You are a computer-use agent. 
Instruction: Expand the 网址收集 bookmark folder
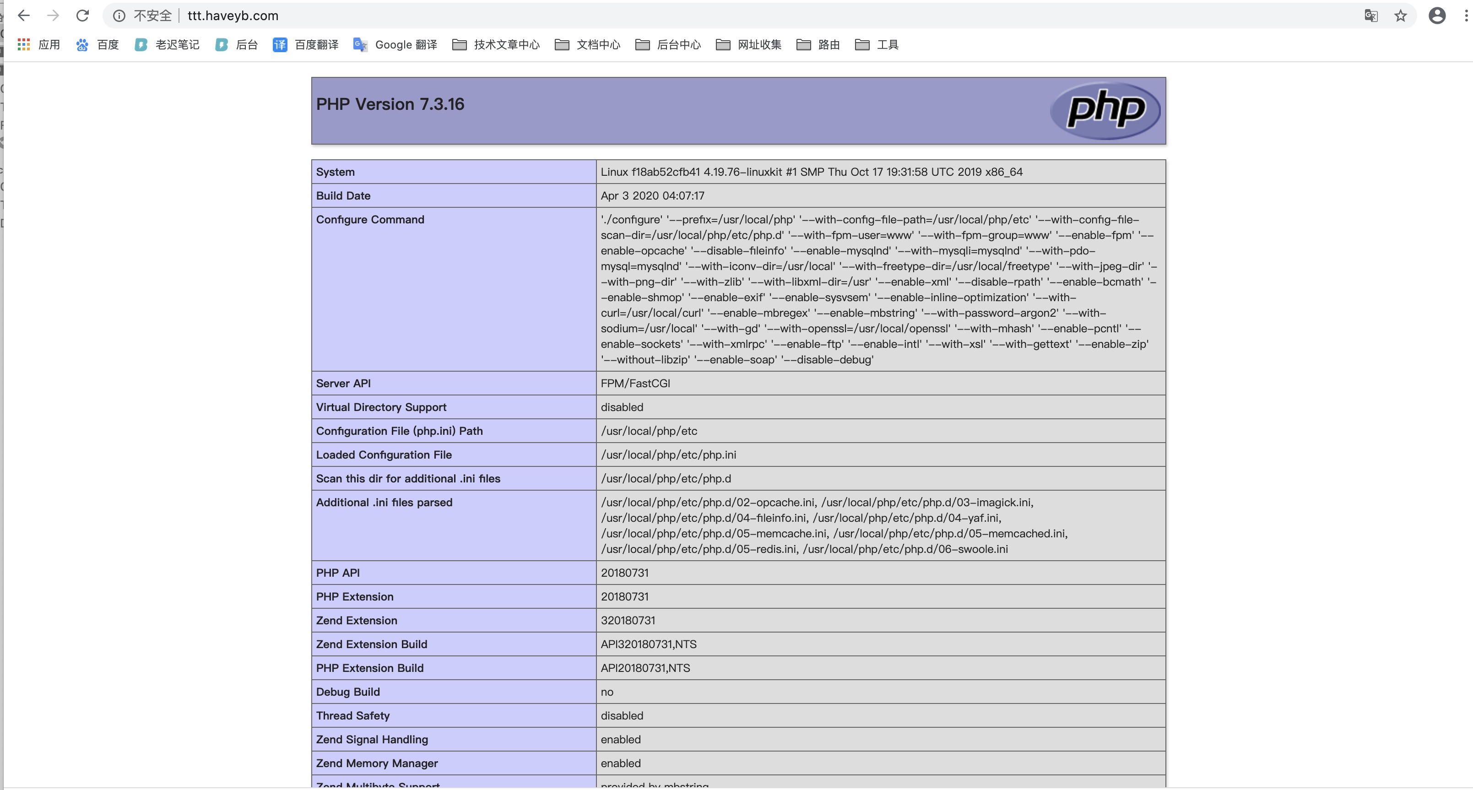click(x=748, y=44)
